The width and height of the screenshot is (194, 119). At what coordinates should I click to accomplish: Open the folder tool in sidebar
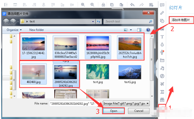coord(162,60)
